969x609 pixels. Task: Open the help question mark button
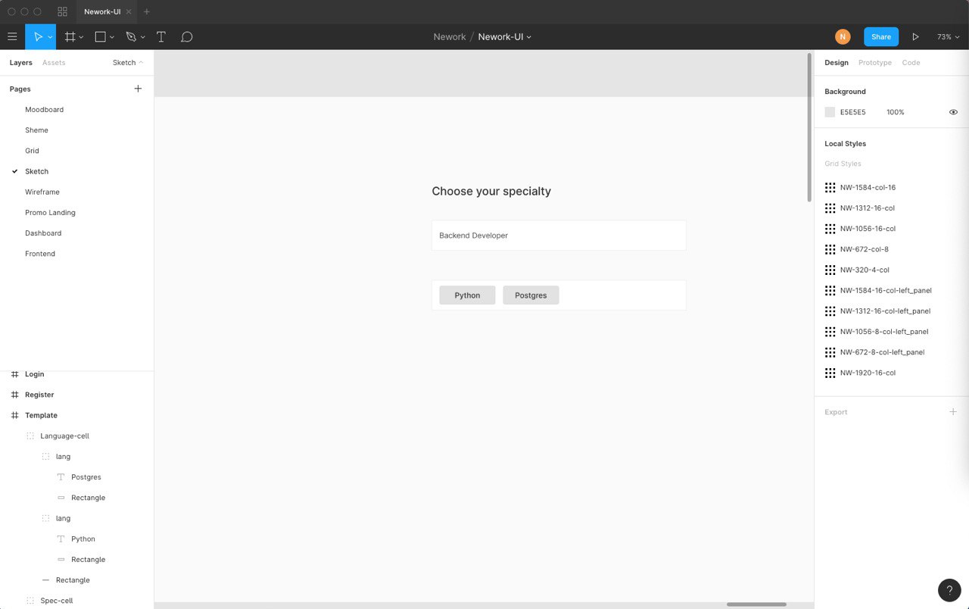949,590
